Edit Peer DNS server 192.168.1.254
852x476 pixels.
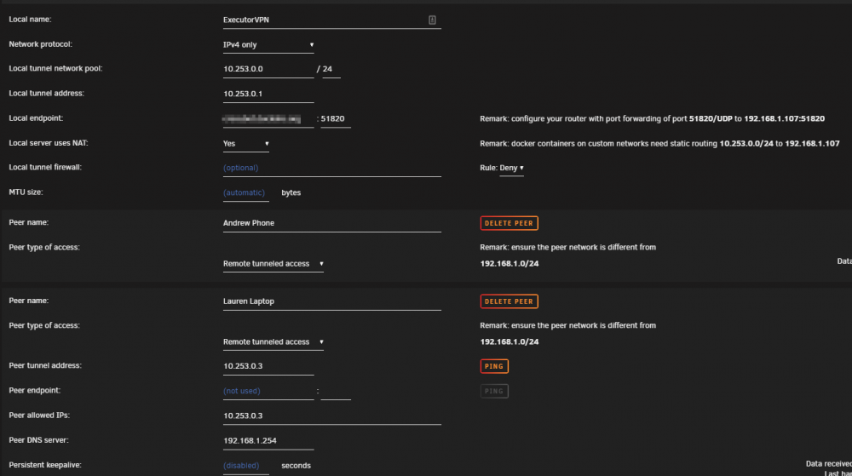click(268, 441)
